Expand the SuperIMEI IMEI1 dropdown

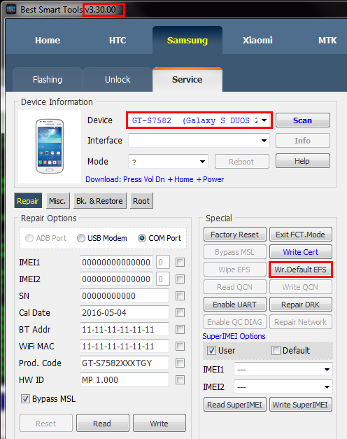327,370
